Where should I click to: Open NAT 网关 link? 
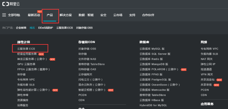coord(207,59)
